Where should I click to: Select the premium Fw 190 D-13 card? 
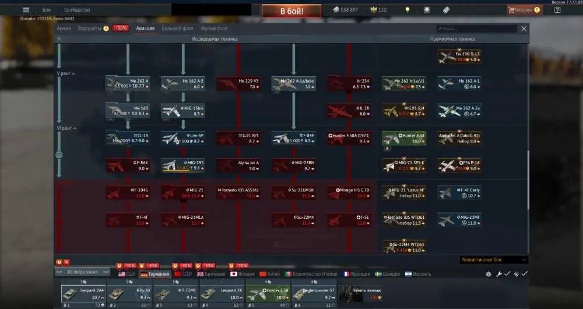tap(459, 57)
